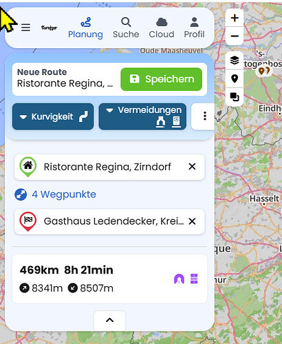Image resolution: width=282 pixels, height=344 pixels.
Task: Toggle the overlay squares map button
Action: pyautogui.click(x=235, y=97)
